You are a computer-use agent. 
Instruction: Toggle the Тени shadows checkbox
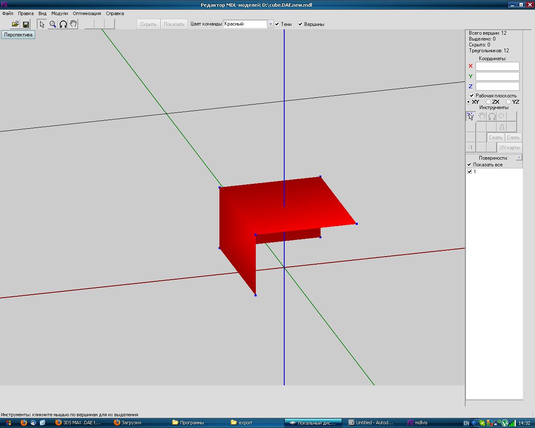[x=277, y=24]
